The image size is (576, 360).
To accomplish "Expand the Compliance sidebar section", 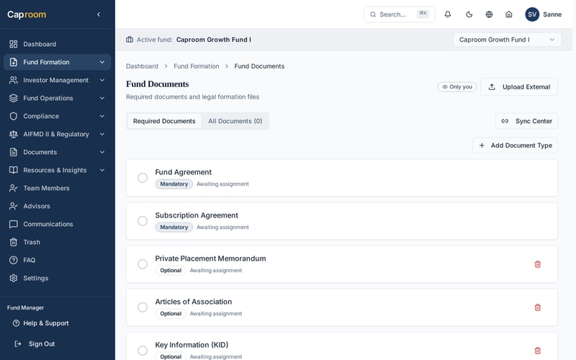I will pos(58,116).
